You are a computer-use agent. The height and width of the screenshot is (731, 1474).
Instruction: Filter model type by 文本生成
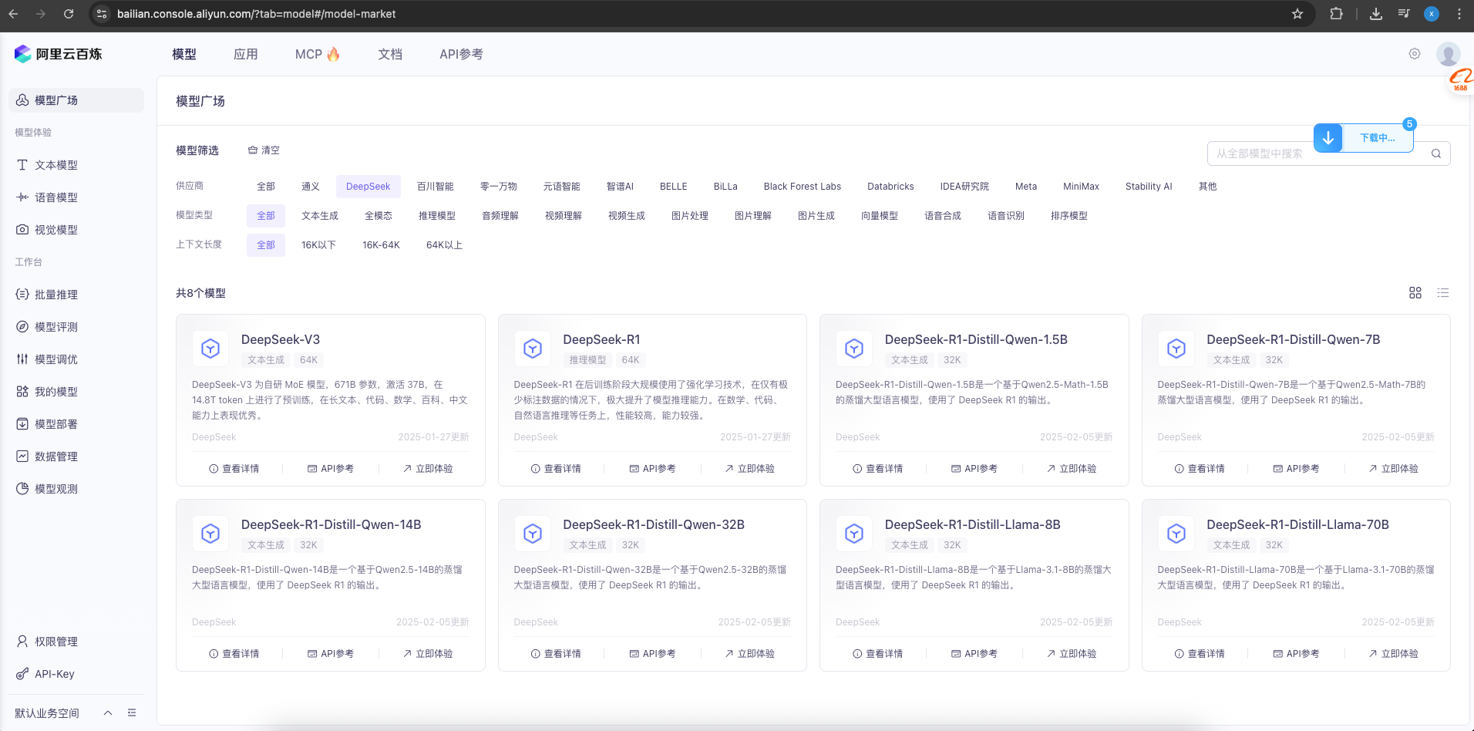(x=320, y=216)
